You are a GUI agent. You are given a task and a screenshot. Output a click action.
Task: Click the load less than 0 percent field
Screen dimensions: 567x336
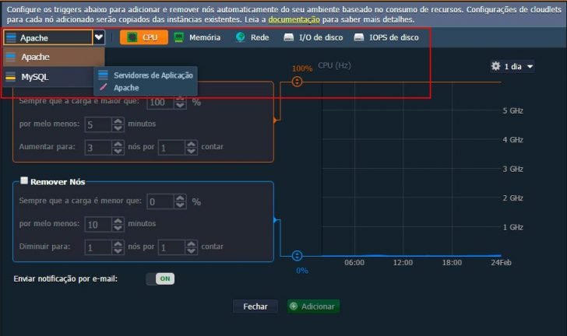coord(160,201)
